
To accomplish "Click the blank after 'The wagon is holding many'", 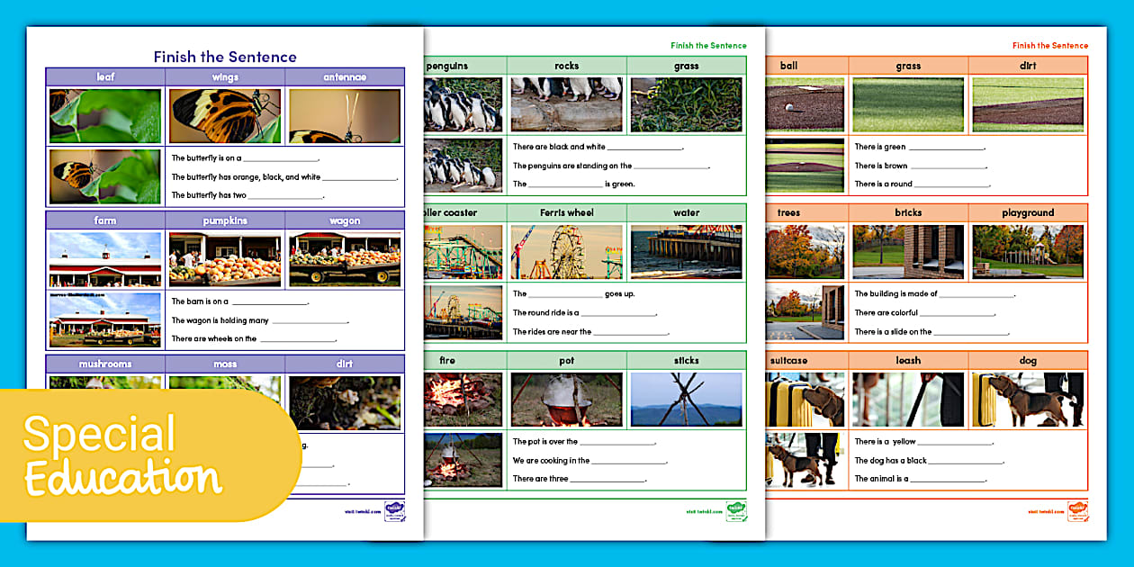I will 310,322.
